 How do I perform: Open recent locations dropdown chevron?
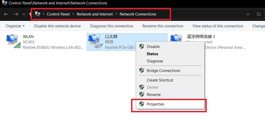point(24,14)
